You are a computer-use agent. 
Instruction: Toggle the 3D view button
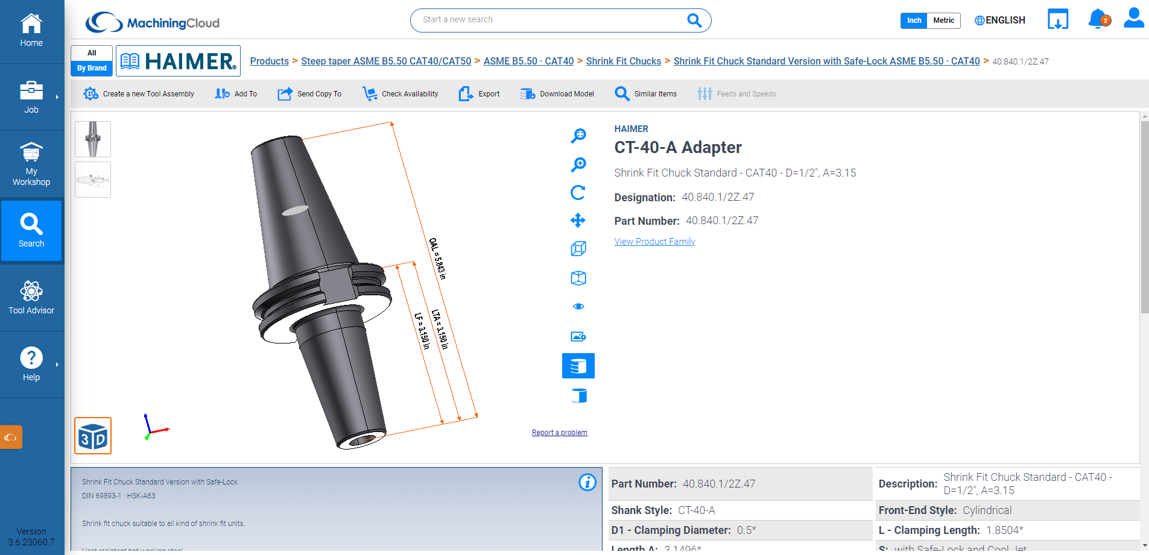pos(93,436)
